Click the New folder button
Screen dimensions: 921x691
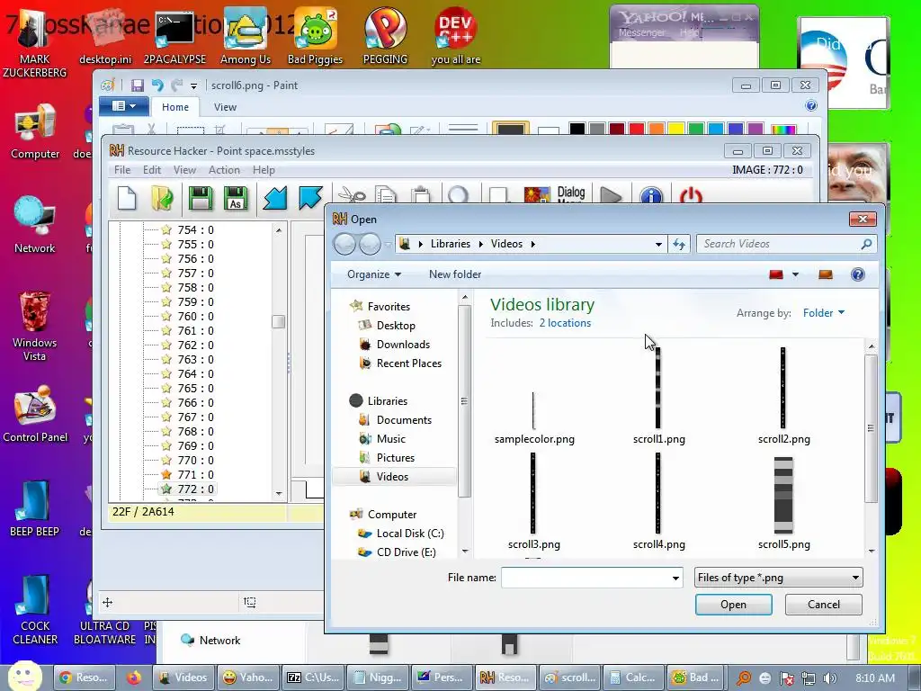(454, 274)
